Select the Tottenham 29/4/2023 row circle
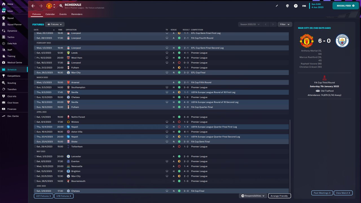The image size is (361, 203). [35, 147]
